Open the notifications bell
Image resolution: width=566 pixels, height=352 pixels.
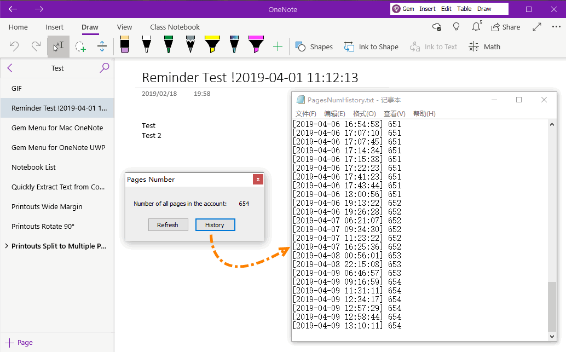pos(476,27)
